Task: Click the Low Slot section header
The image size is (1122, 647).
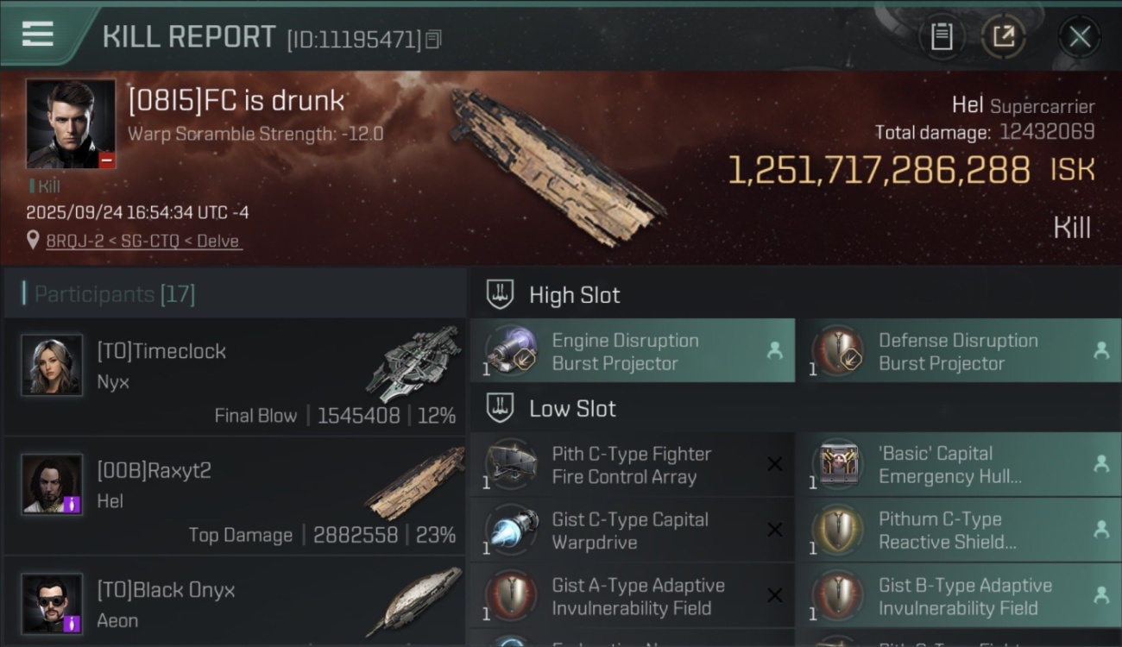Action: tap(572, 409)
